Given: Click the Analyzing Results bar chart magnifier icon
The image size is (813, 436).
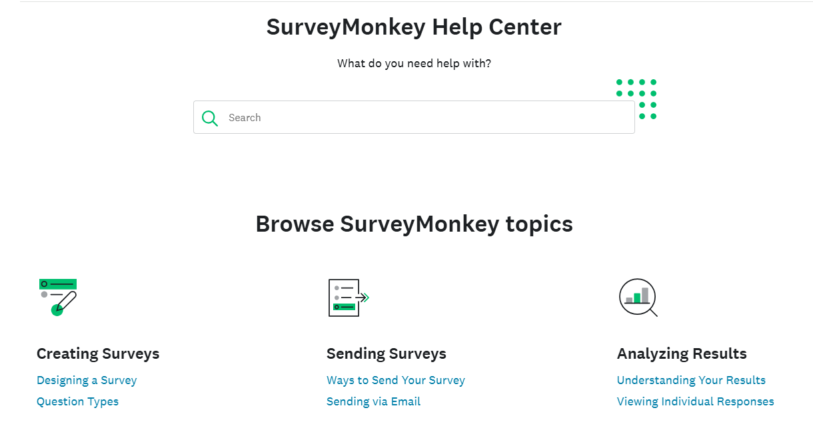Looking at the screenshot, I should (x=638, y=298).
